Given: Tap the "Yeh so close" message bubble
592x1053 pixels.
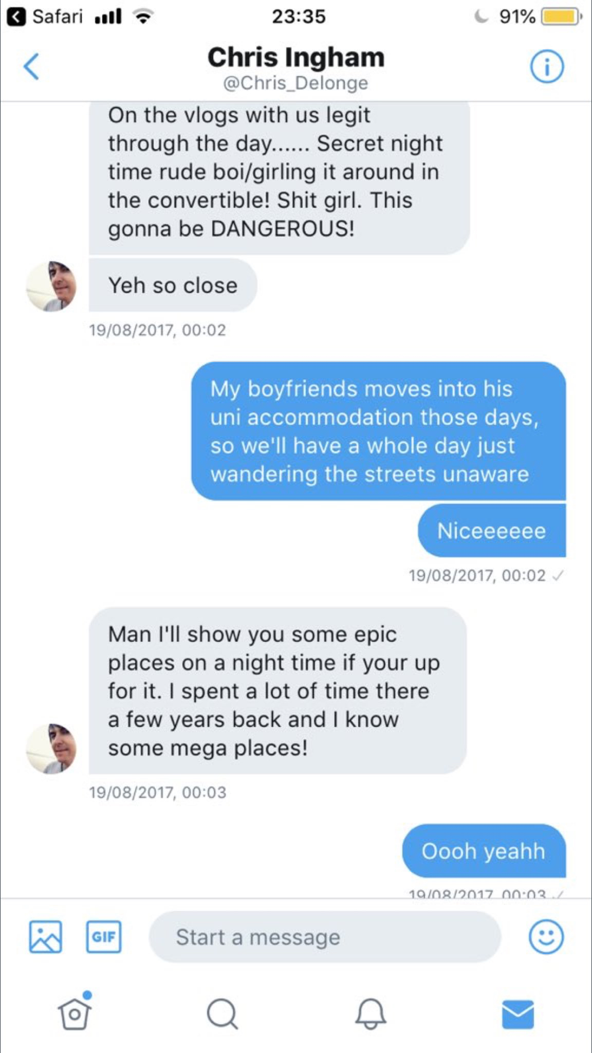Looking at the screenshot, I should tap(173, 285).
